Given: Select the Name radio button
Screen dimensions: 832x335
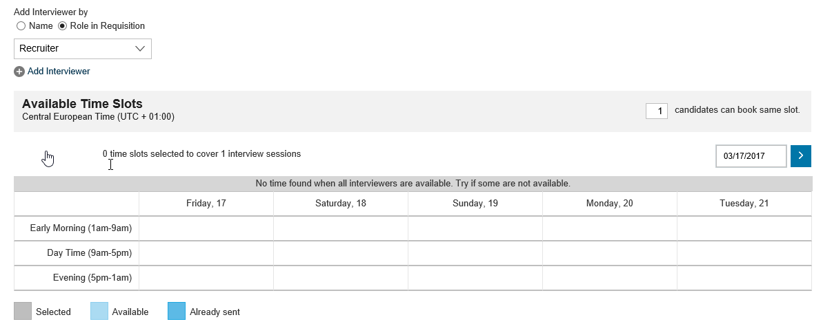Looking at the screenshot, I should click(x=21, y=26).
